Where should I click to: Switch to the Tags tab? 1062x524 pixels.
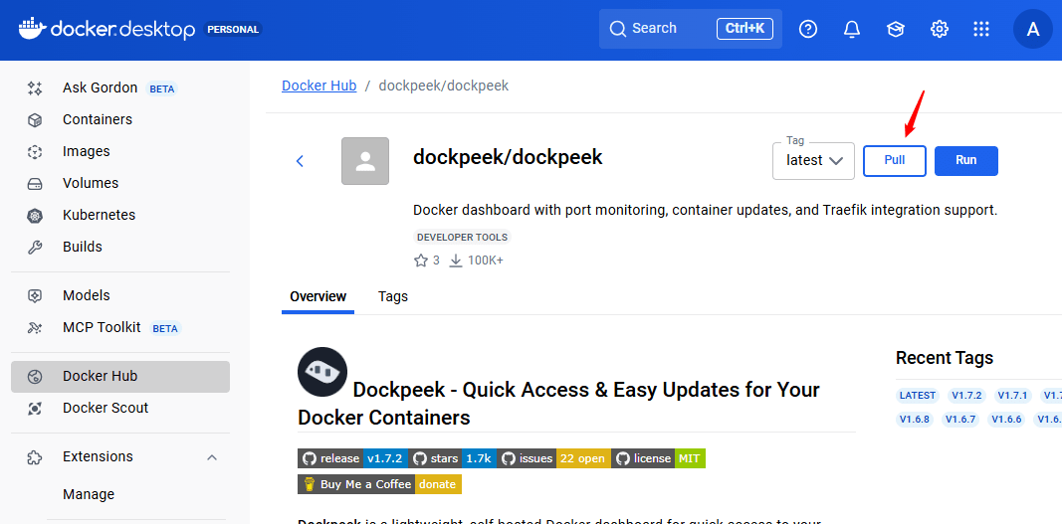tap(393, 296)
